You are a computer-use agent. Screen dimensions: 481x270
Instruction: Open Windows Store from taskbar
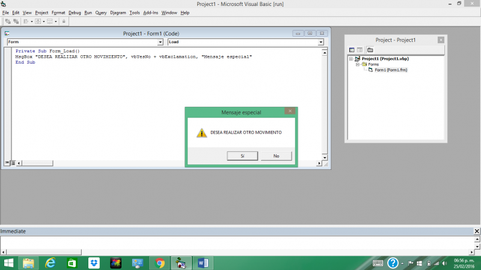[x=72, y=263]
